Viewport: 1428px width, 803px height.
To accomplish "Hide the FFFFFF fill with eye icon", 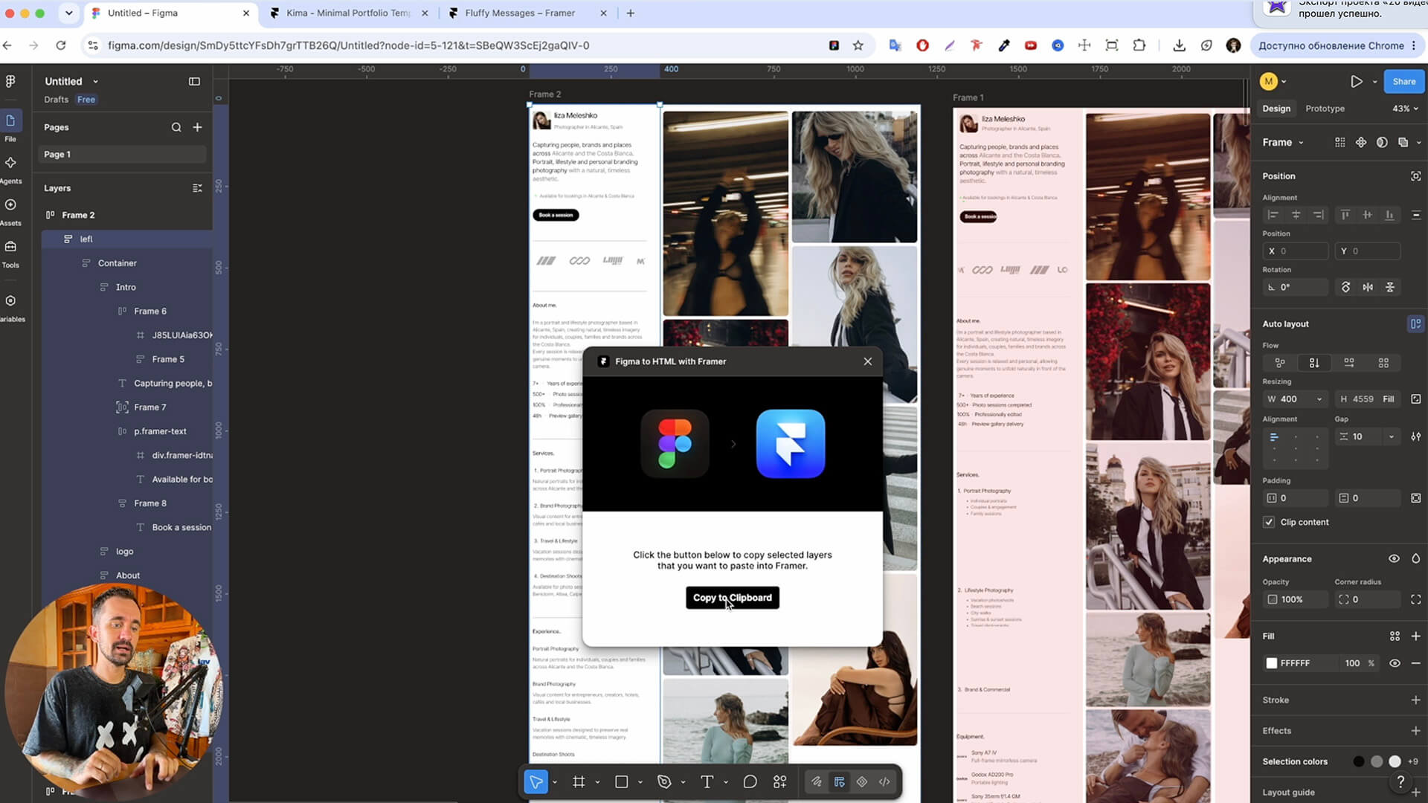I will (1395, 663).
